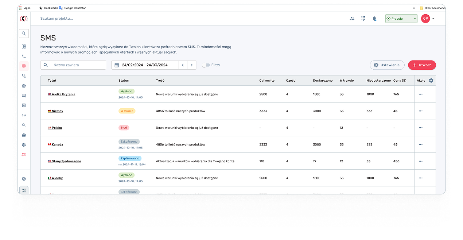
Task: Open the Stany Zjednoczone campaign link
Action: (x=66, y=161)
